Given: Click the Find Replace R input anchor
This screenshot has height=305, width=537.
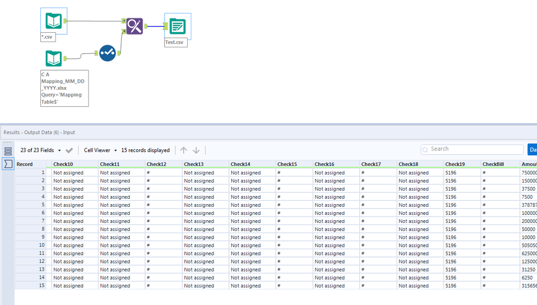Looking at the screenshot, I should coord(124,31).
